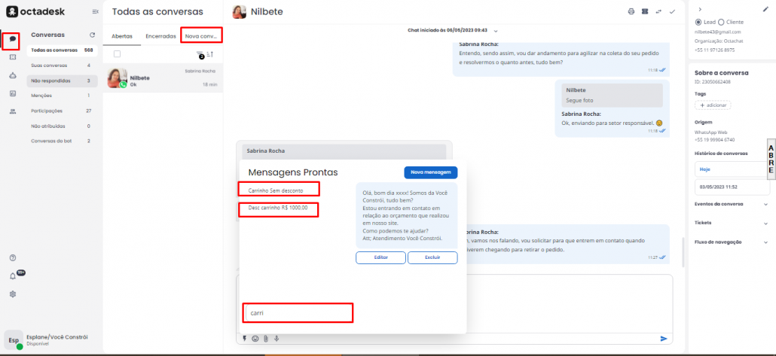
Task: Open the Nova conversa tab
Action: (201, 35)
